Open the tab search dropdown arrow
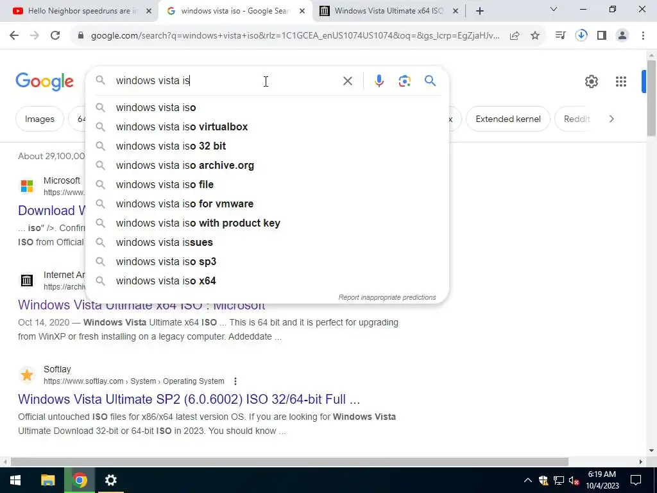The image size is (657, 493). pyautogui.click(x=553, y=9)
